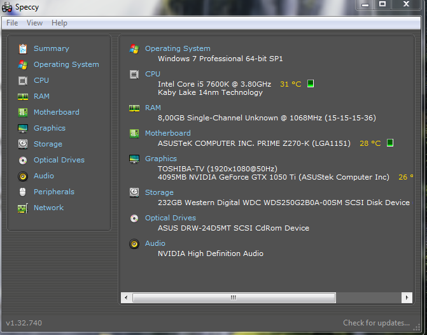This screenshot has width=427, height=335.
Task: Click the Graphics monitor icon in sidebar
Action: [23, 129]
